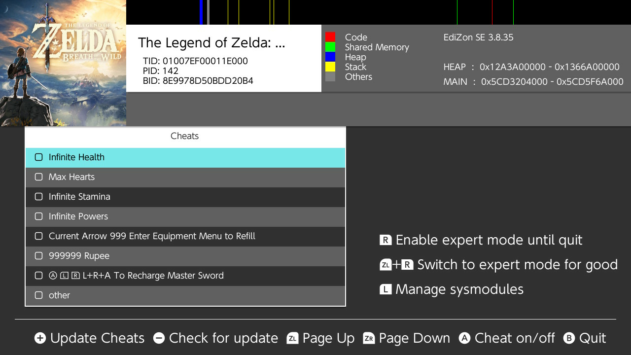
Task: Click the red code marker in the memory bar
Action: pos(492,12)
